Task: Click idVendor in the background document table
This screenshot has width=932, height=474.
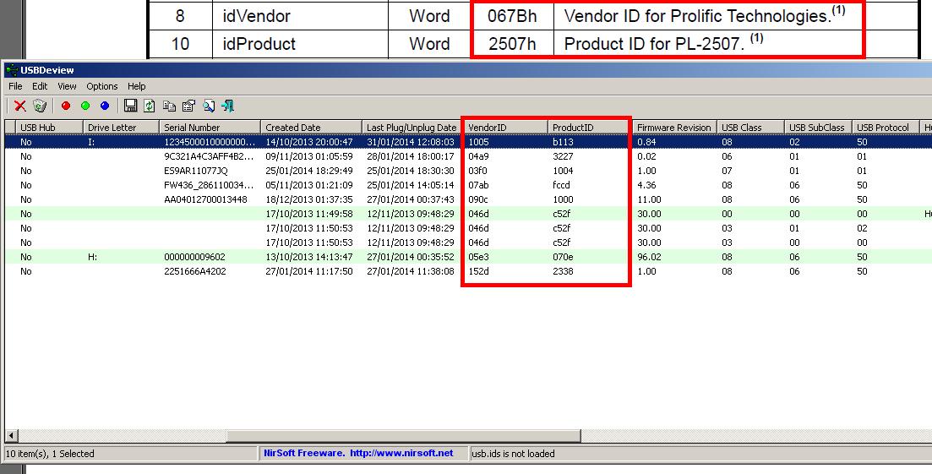Action: 256,16
